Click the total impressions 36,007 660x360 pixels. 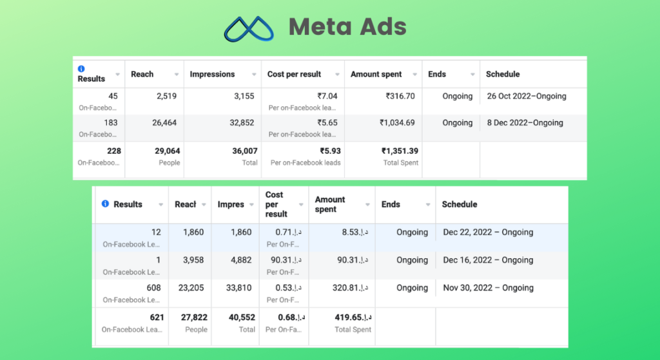tap(244, 151)
